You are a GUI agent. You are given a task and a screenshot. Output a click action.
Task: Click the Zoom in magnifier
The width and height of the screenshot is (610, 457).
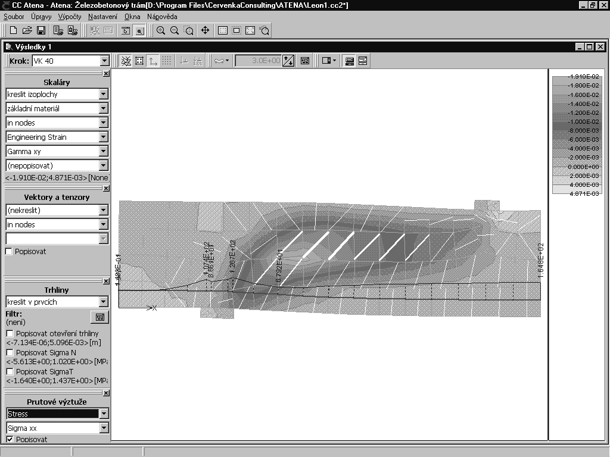coord(161,30)
